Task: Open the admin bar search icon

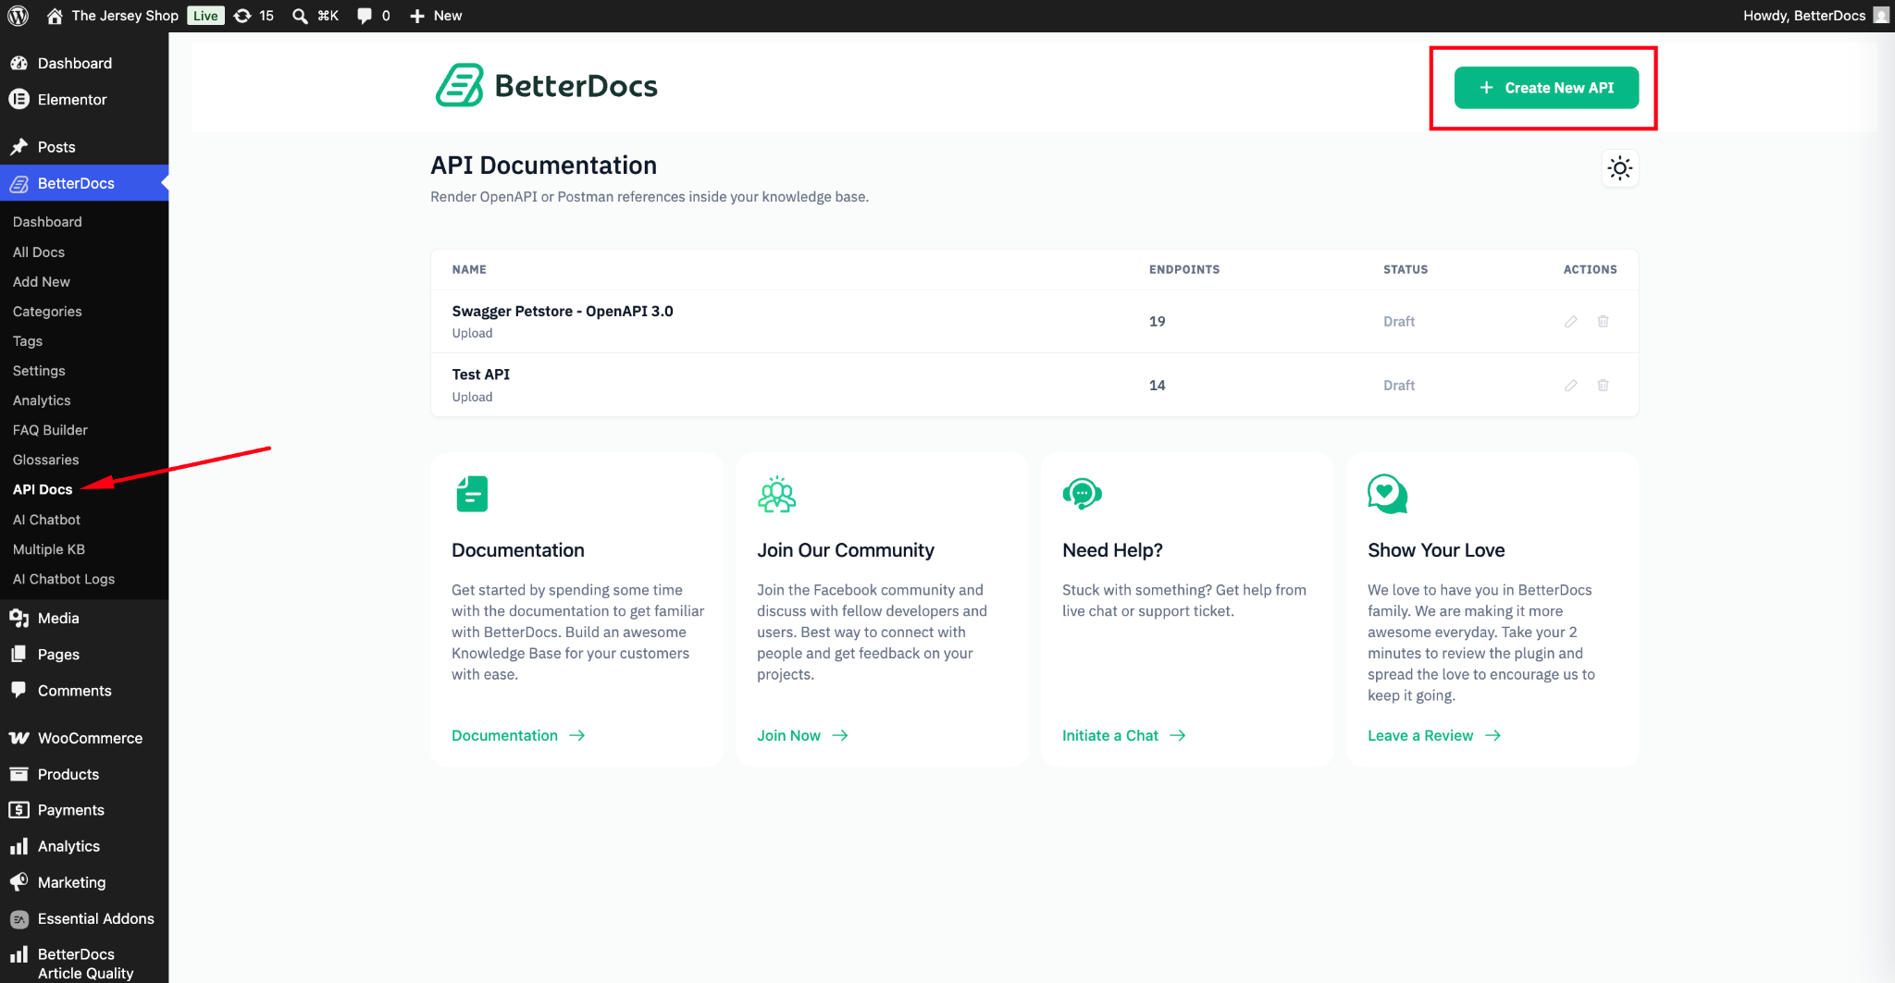Action: 300,16
